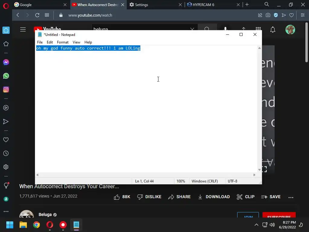
Task: Click SHARE button
Action: [x=179, y=197]
